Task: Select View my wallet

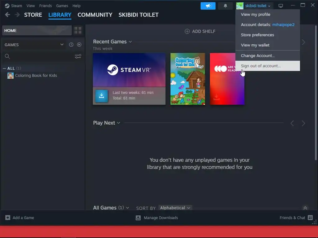Action: (267, 45)
